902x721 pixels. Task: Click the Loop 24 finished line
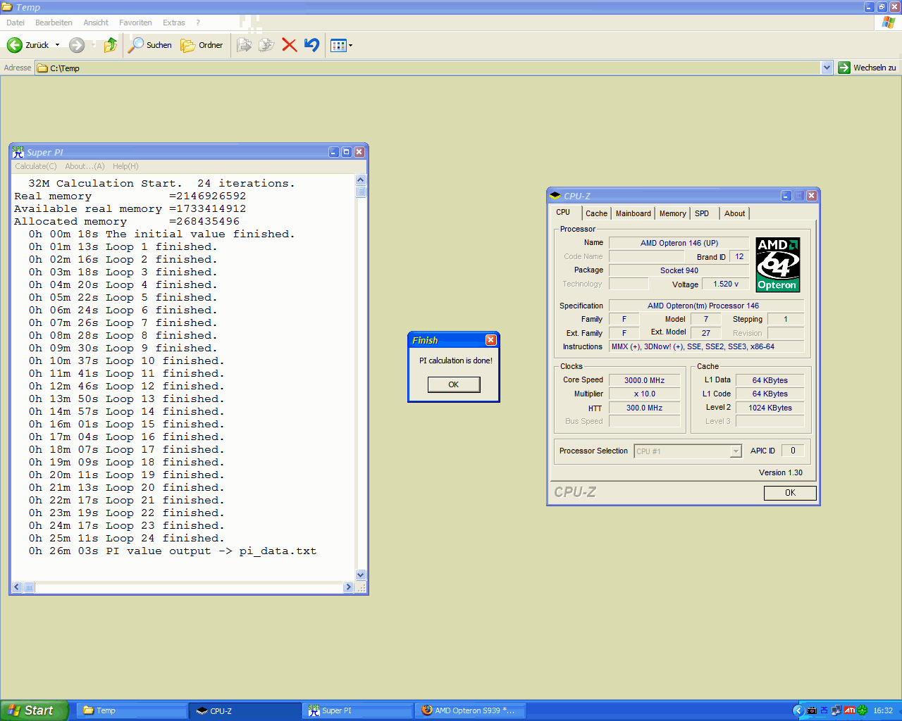tap(126, 539)
